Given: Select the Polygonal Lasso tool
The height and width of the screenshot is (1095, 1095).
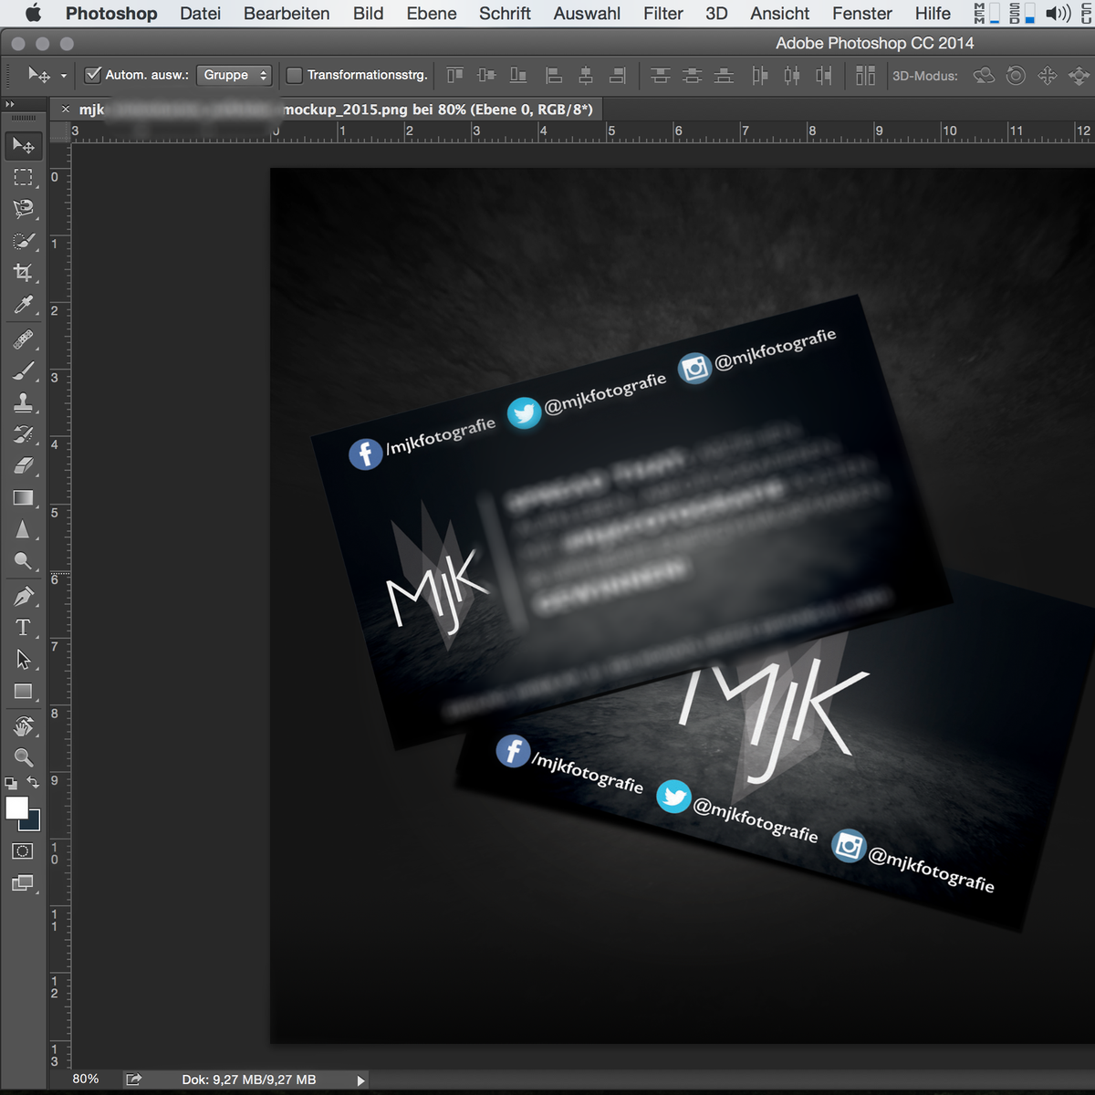Looking at the screenshot, I should 23,209.
